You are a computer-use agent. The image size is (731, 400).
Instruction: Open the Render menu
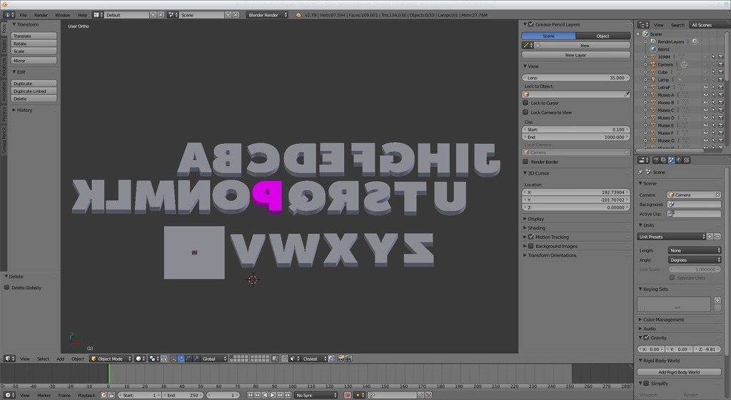point(41,15)
